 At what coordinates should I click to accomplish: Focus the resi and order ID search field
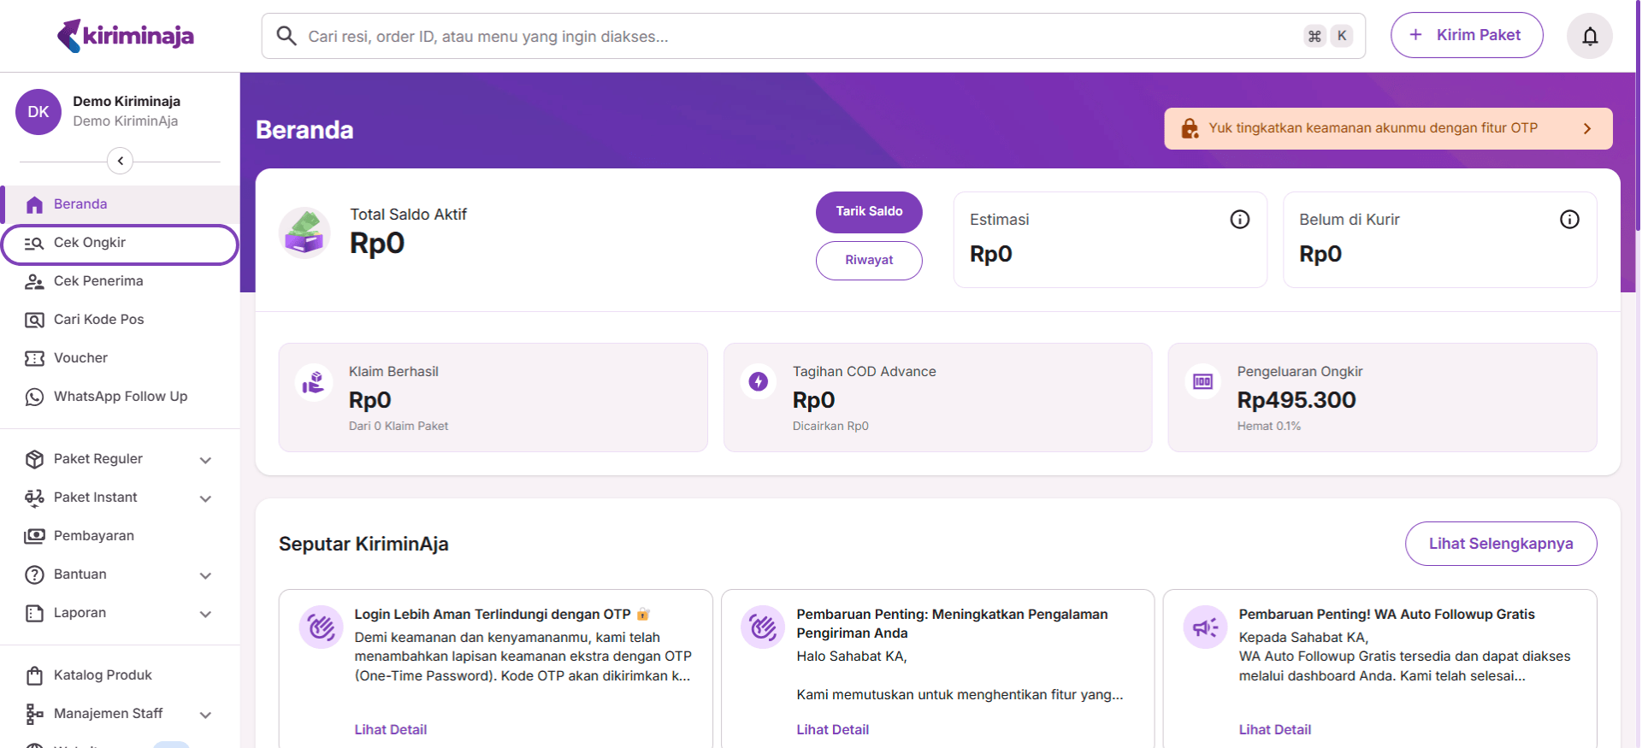point(795,36)
